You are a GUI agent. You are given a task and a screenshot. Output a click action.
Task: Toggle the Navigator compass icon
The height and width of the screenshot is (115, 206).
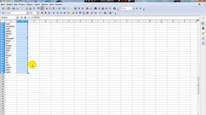tap(99, 9)
